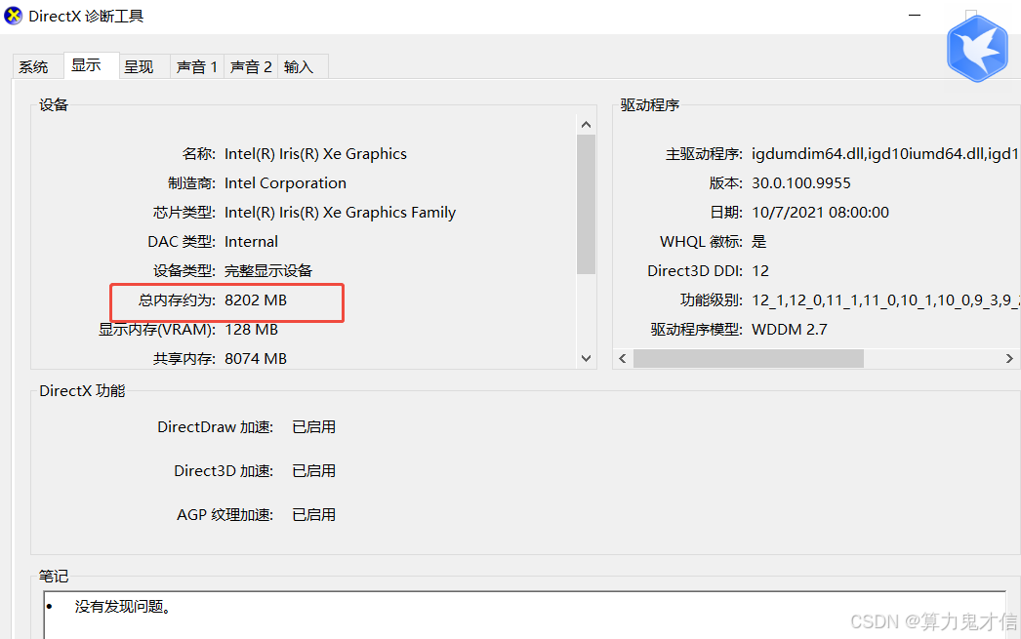The height and width of the screenshot is (639, 1021).
Task: Click the Intel(R) Iris(R) Xe Graphics name
Action: pos(316,154)
